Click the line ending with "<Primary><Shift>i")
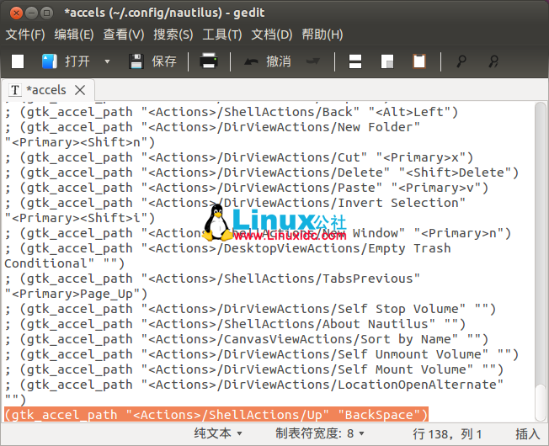This screenshot has height=446, width=549. 80,218
